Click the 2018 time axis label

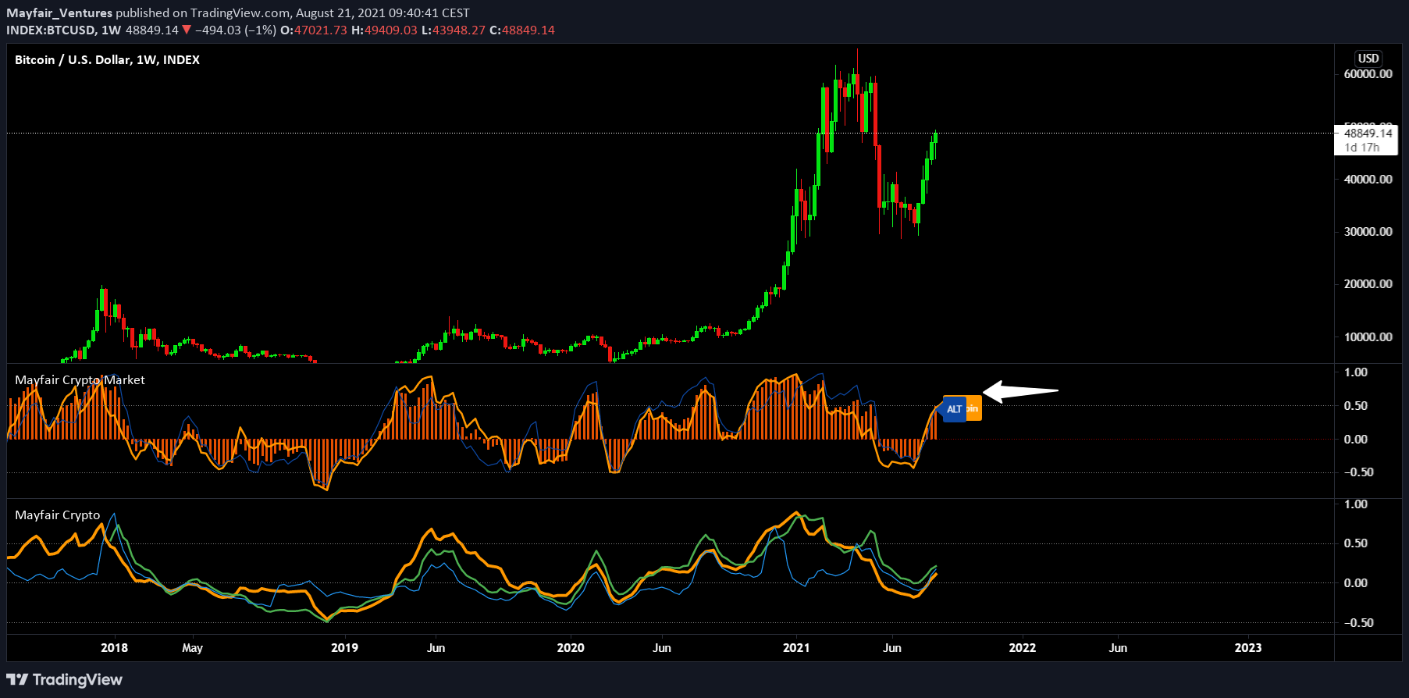(115, 647)
